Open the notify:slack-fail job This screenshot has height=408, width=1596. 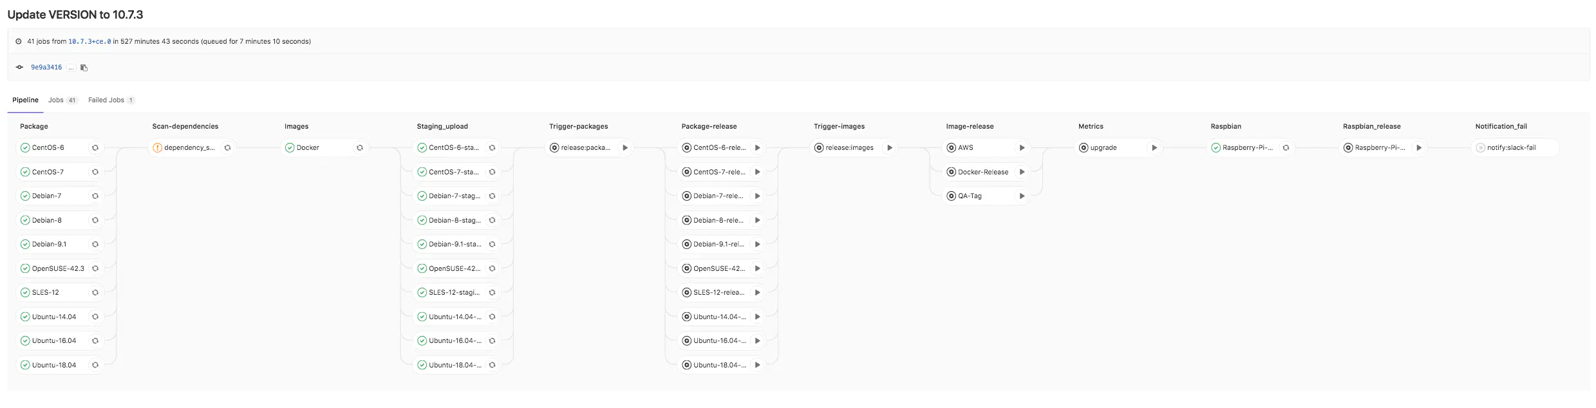click(x=1510, y=148)
